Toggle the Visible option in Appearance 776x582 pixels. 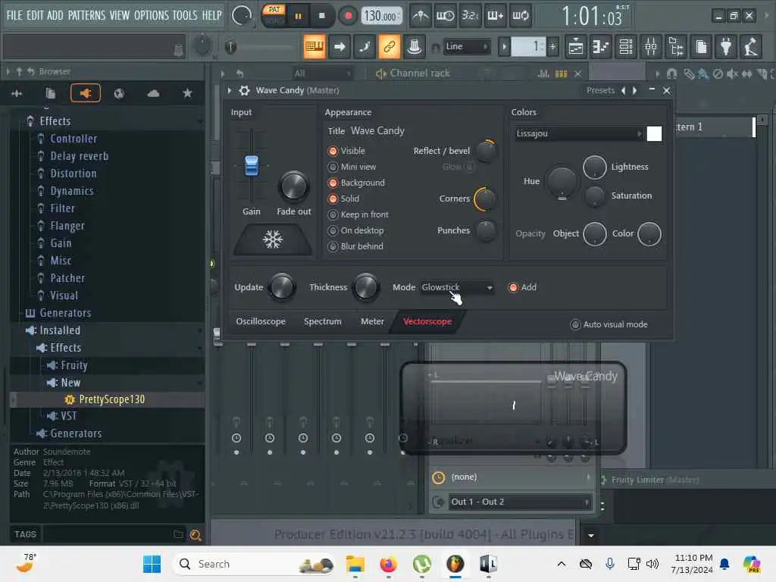(346, 151)
